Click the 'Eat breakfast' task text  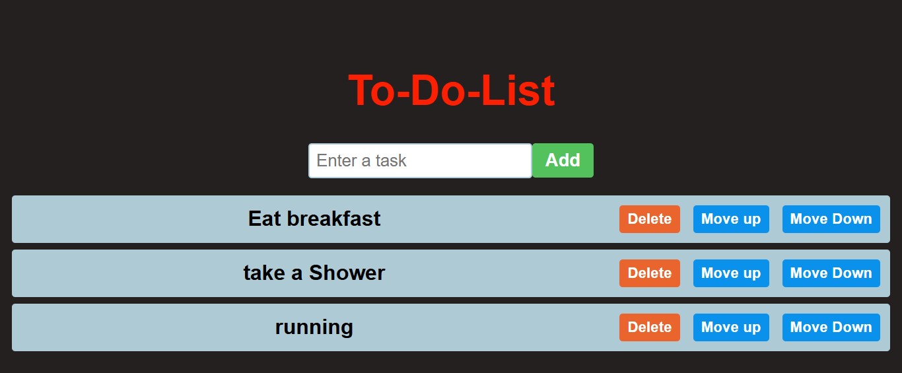click(314, 219)
